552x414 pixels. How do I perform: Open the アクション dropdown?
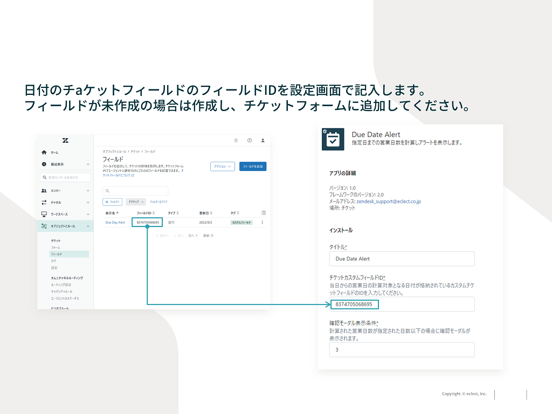pos(223,167)
